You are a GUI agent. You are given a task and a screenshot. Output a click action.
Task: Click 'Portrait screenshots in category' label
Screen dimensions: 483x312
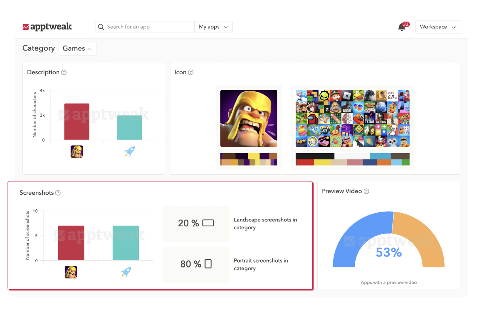pyautogui.click(x=261, y=264)
